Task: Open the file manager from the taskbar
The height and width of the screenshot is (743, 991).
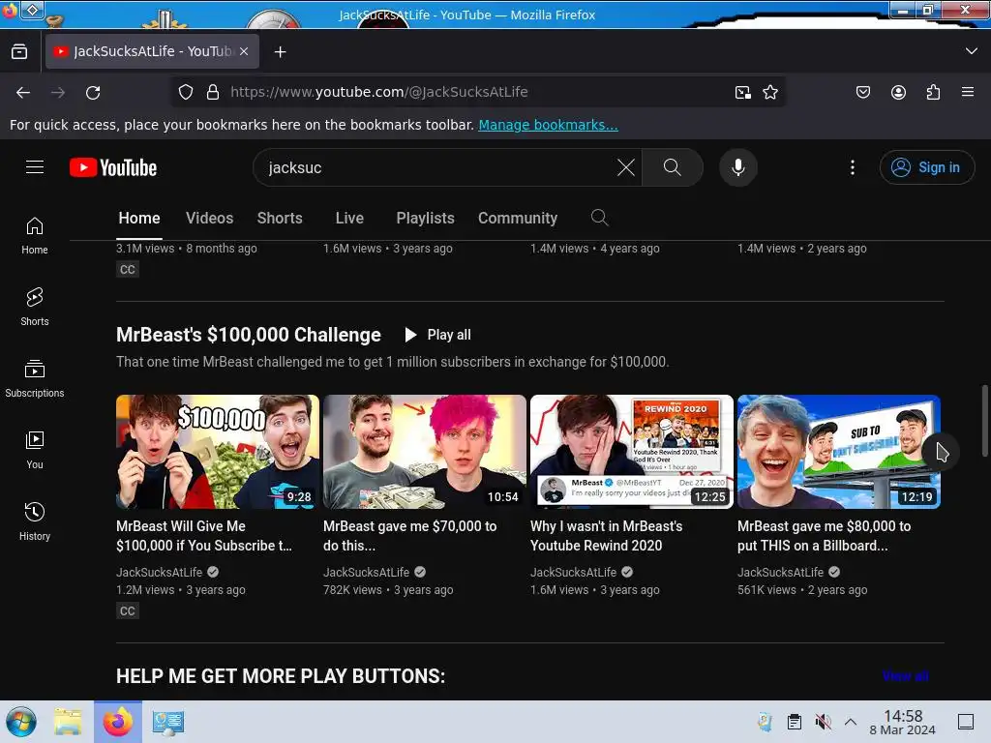Action: click(x=68, y=722)
